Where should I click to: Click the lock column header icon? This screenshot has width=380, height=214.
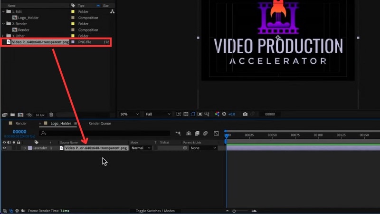tap(19, 142)
